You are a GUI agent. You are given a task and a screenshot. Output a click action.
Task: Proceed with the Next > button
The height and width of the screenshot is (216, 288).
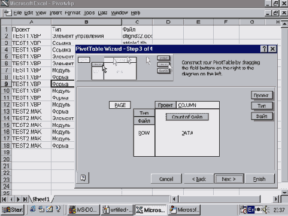(x=229, y=179)
